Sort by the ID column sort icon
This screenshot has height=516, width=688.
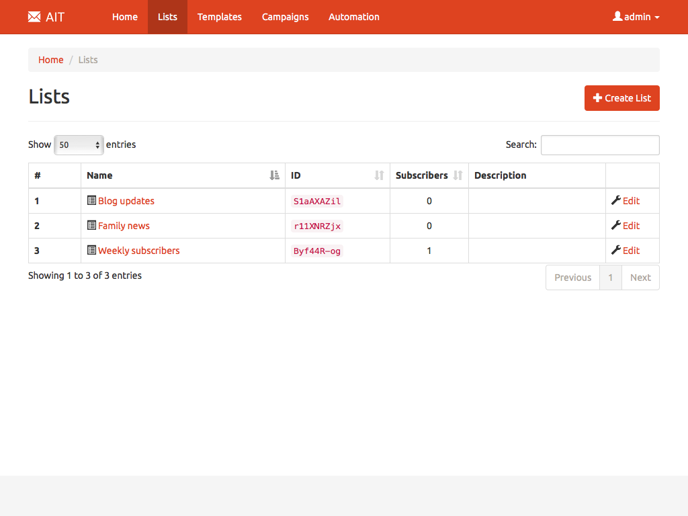click(x=379, y=175)
